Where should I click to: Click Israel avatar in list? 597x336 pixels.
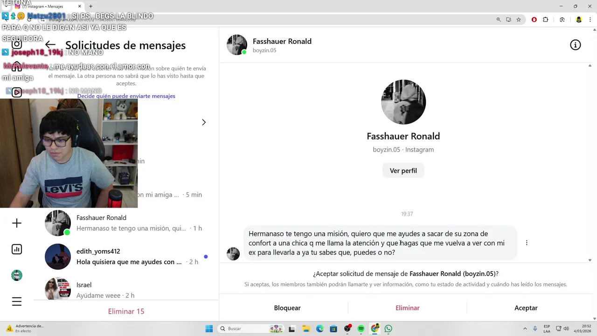58,288
